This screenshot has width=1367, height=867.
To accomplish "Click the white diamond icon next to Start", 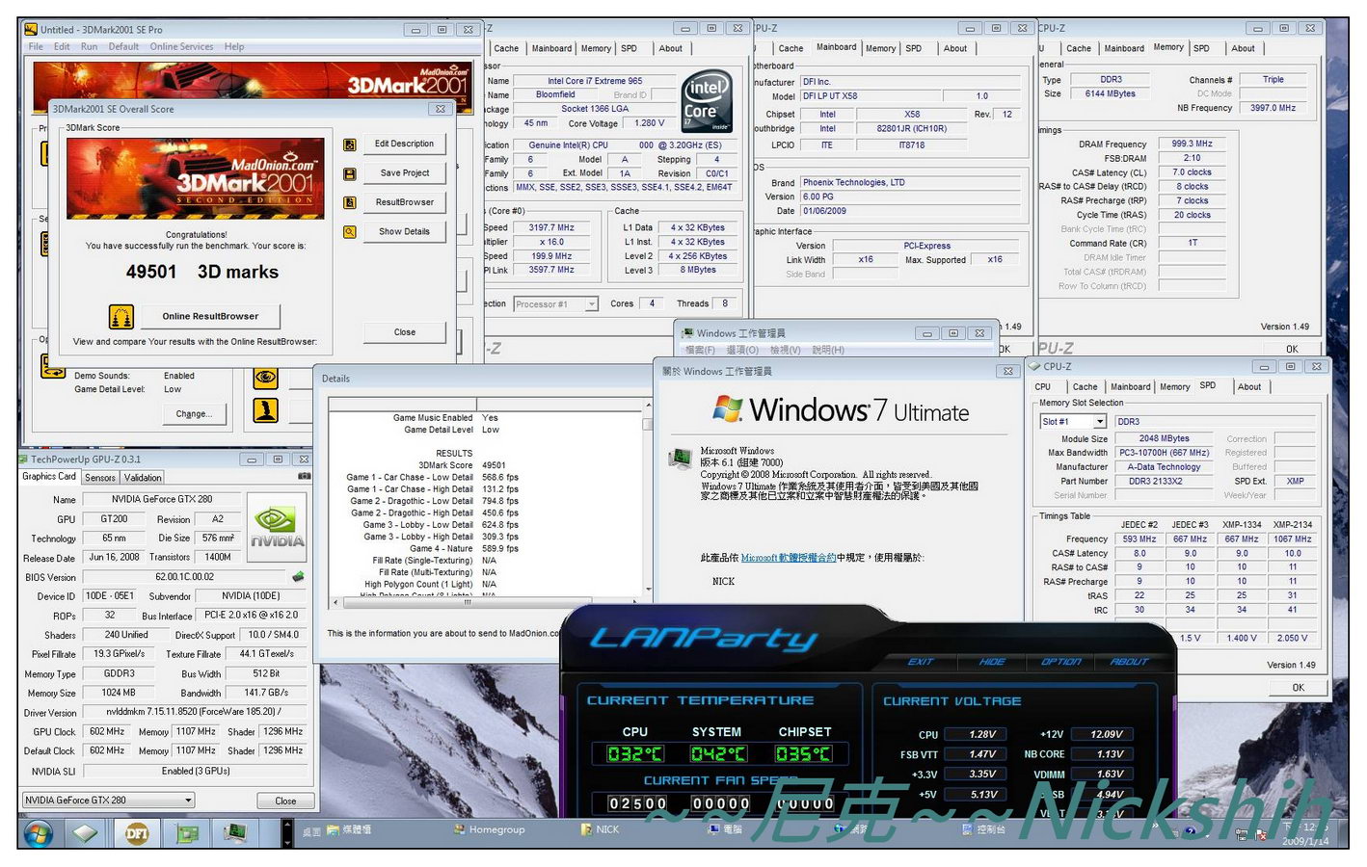I will click(85, 833).
